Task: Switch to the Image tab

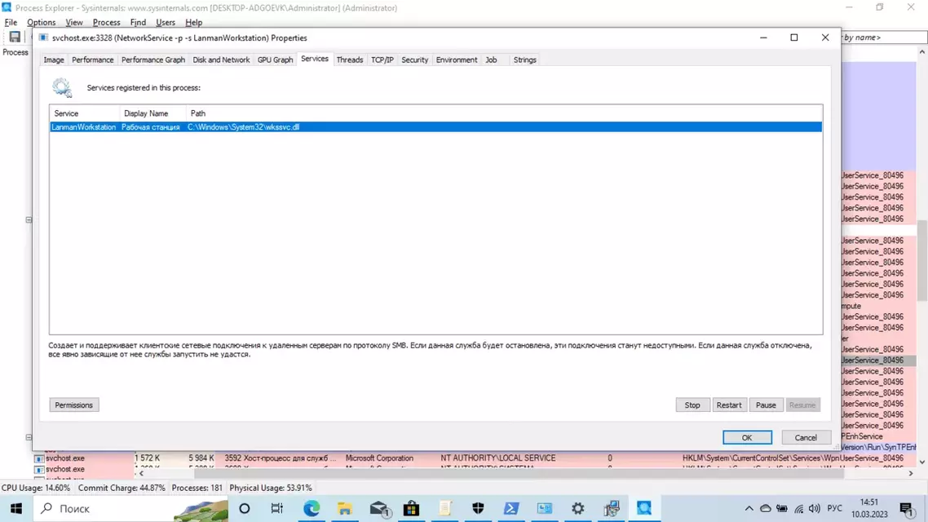Action: point(53,60)
